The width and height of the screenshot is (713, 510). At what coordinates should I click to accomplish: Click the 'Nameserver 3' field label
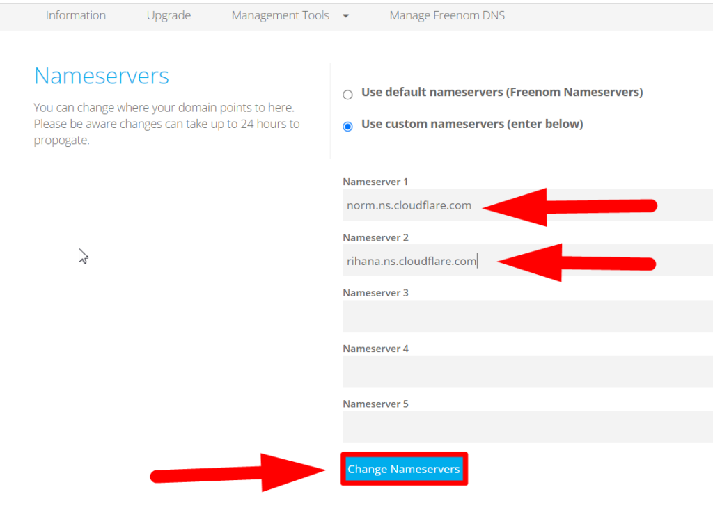pyautogui.click(x=375, y=293)
